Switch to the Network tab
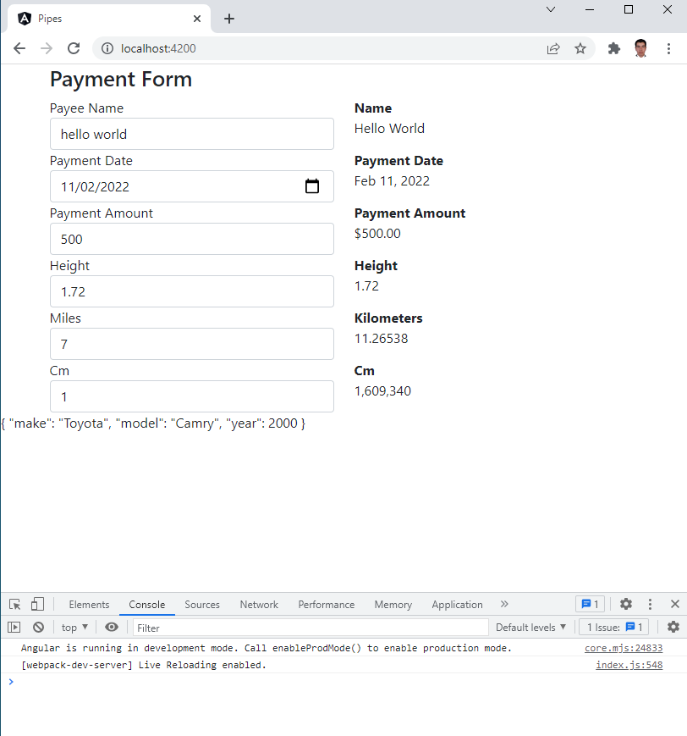687x736 pixels. [x=259, y=604]
